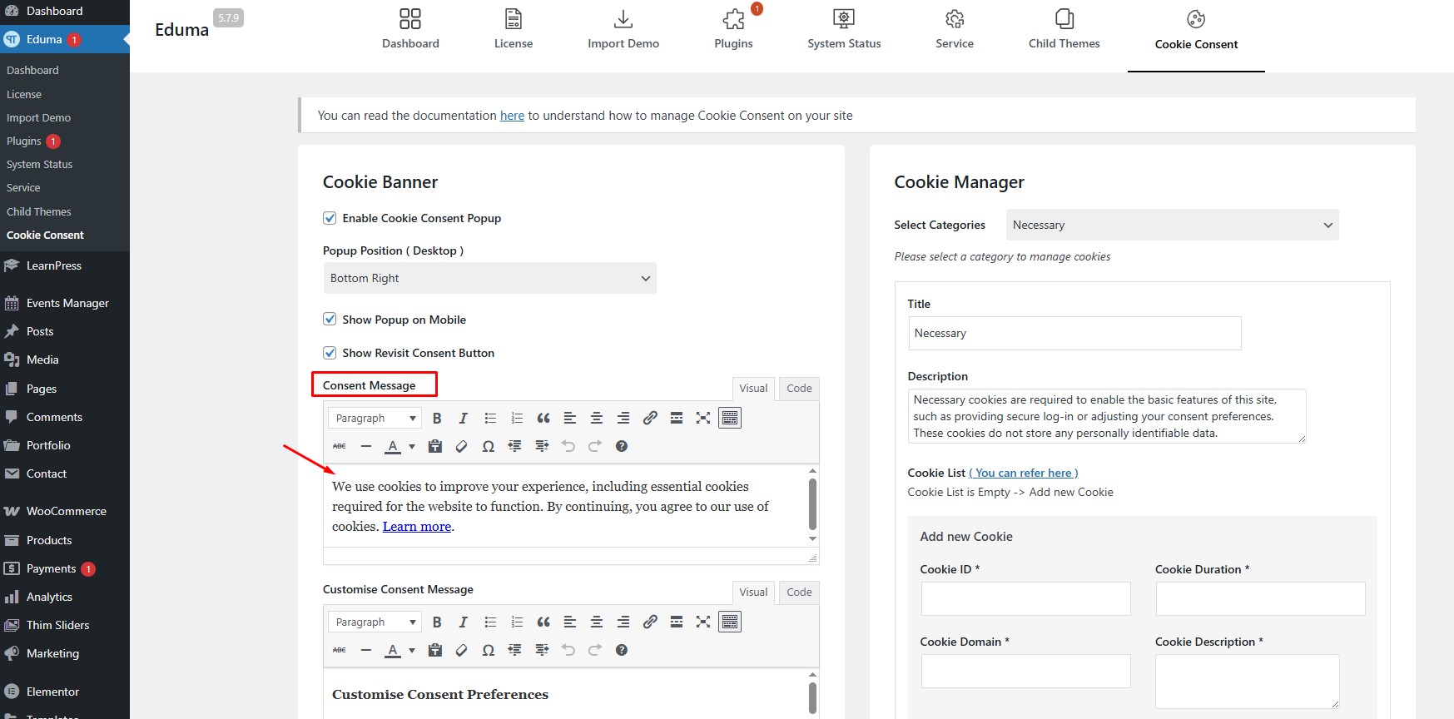The width and height of the screenshot is (1454, 719).
Task: Undo last edit in Consent Message editor
Action: point(568,446)
